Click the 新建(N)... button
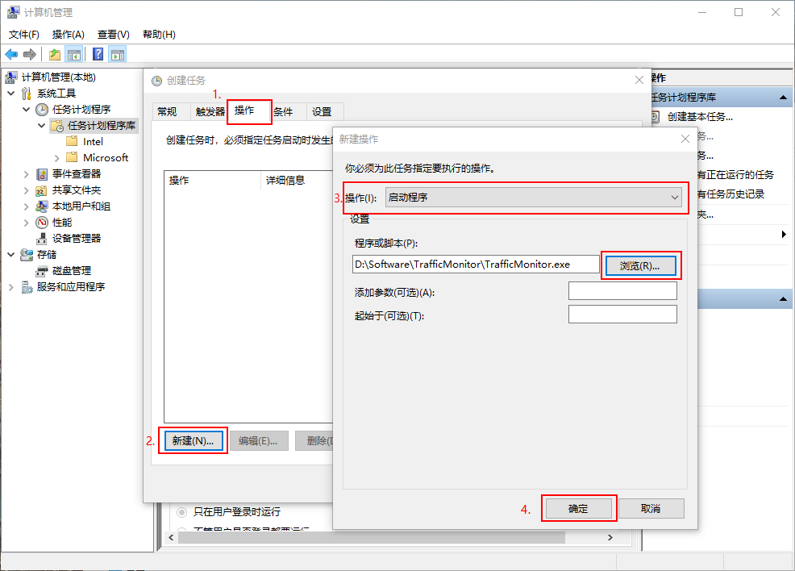Image resolution: width=795 pixels, height=571 pixels. pos(194,440)
